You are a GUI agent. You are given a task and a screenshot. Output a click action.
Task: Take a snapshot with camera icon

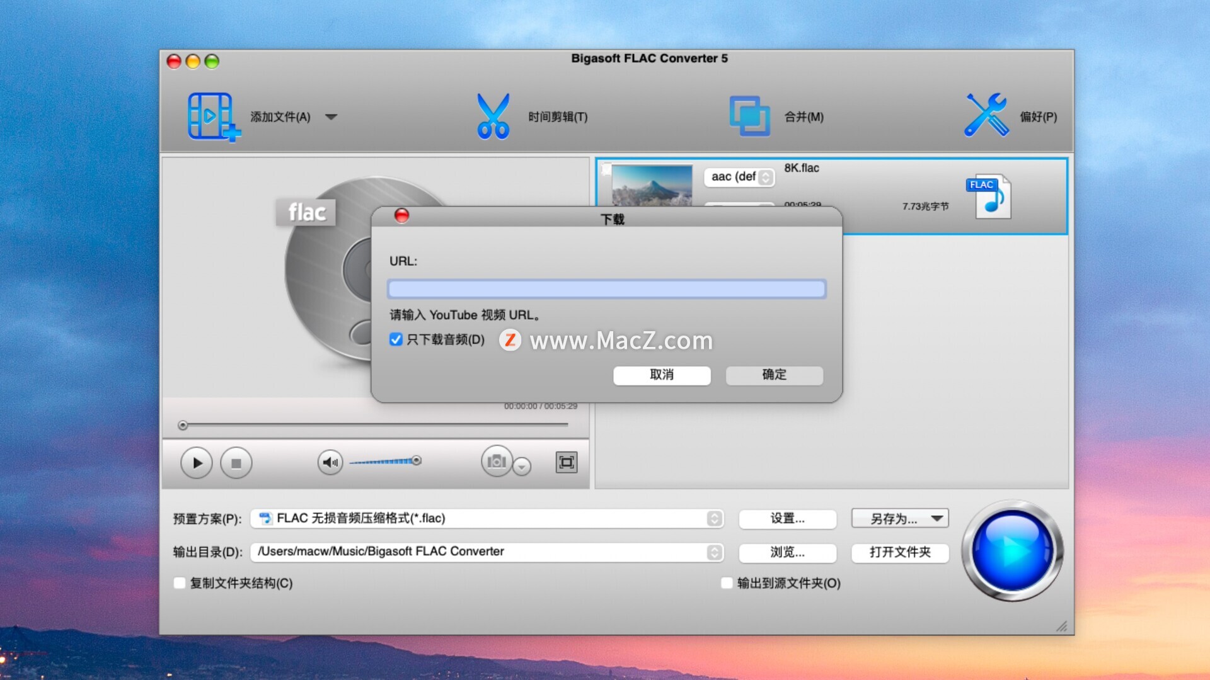click(x=497, y=461)
